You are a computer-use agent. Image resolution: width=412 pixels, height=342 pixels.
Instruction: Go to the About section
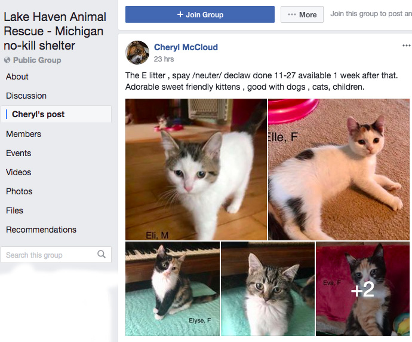pos(17,77)
